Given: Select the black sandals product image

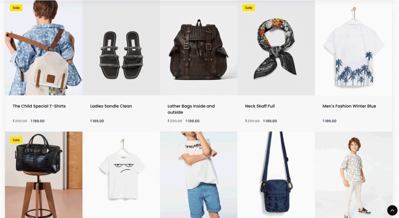Looking at the screenshot, I should [x=121, y=48].
